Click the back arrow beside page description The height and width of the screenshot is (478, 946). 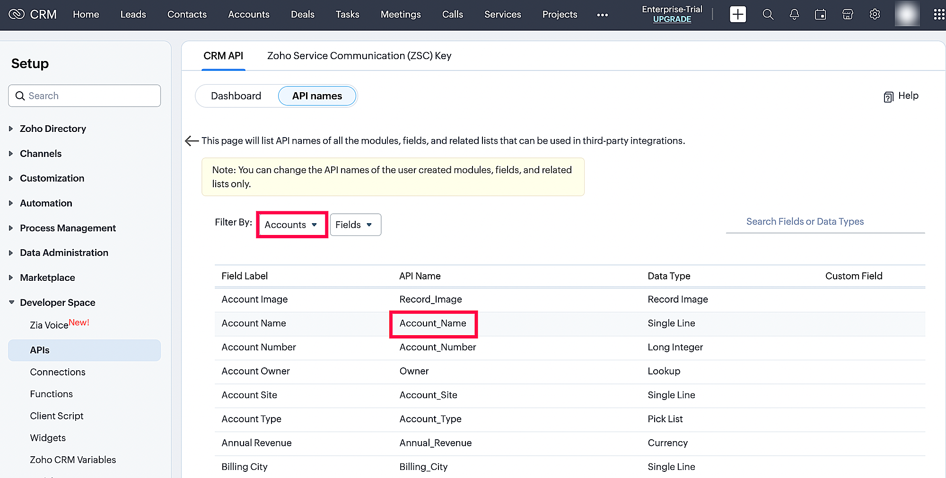tap(192, 141)
